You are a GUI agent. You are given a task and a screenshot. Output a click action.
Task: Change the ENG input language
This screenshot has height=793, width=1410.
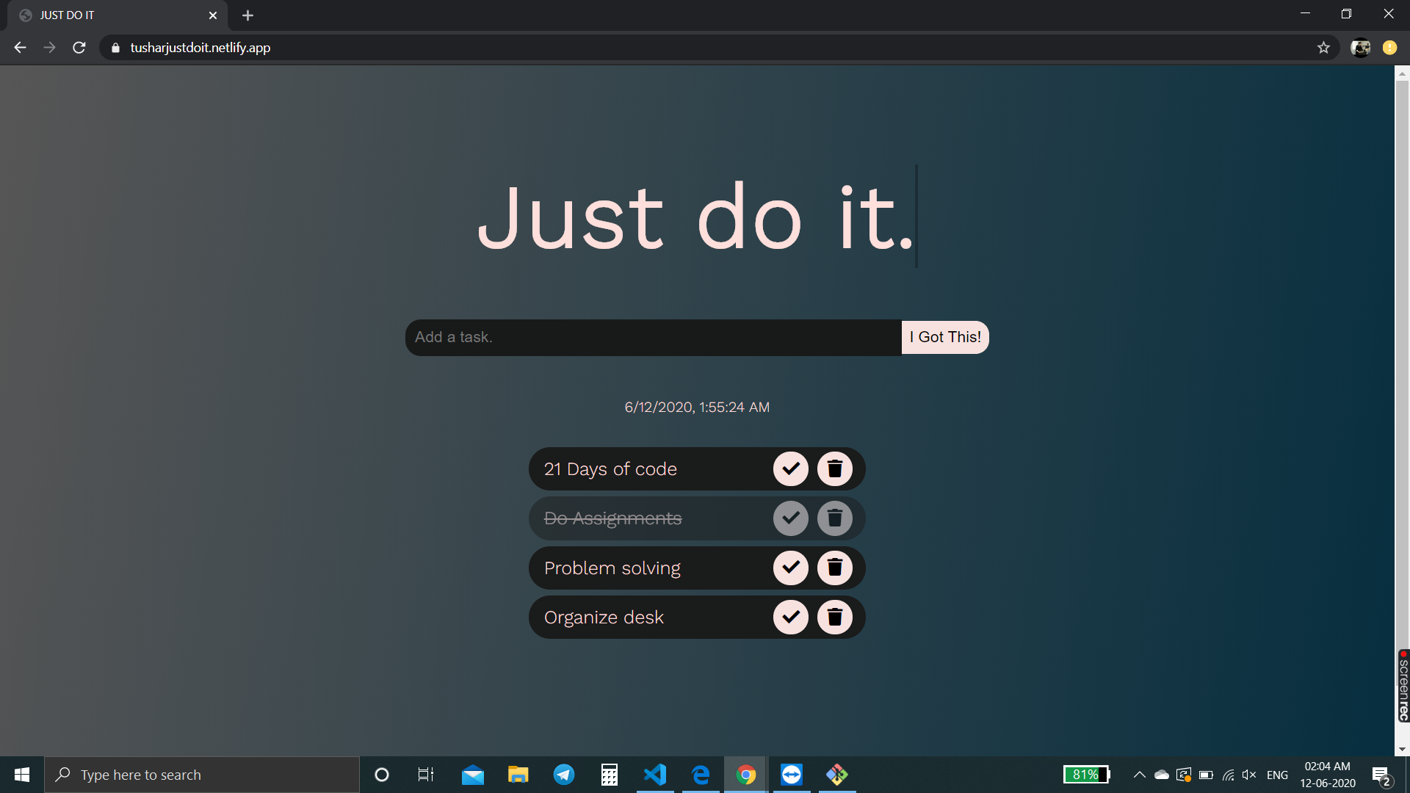(x=1278, y=775)
